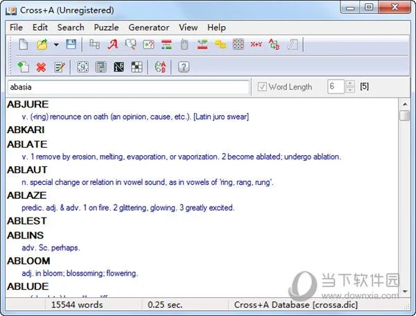Viewport: 416px width, 316px height.
Task: Click the New document icon
Action: (x=24, y=45)
